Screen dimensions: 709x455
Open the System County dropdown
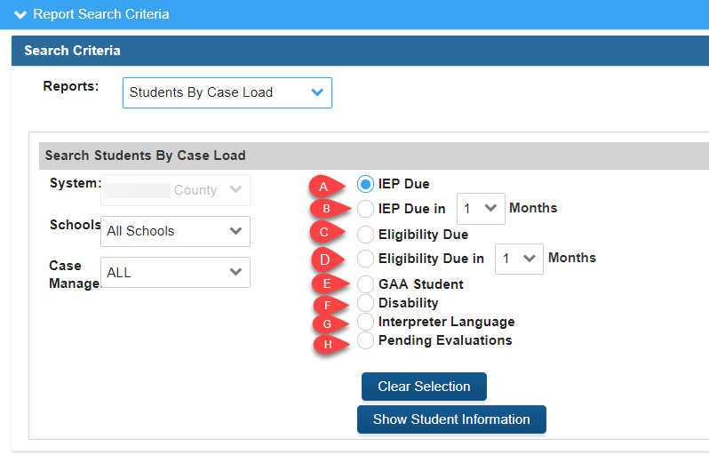(175, 190)
